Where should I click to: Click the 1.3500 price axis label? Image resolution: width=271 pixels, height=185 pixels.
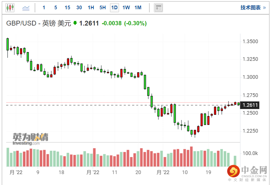[250, 42]
